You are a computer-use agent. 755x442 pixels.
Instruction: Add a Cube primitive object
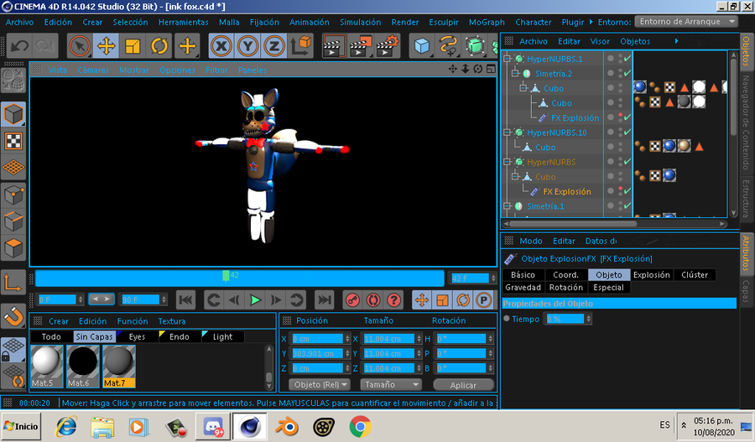point(422,46)
